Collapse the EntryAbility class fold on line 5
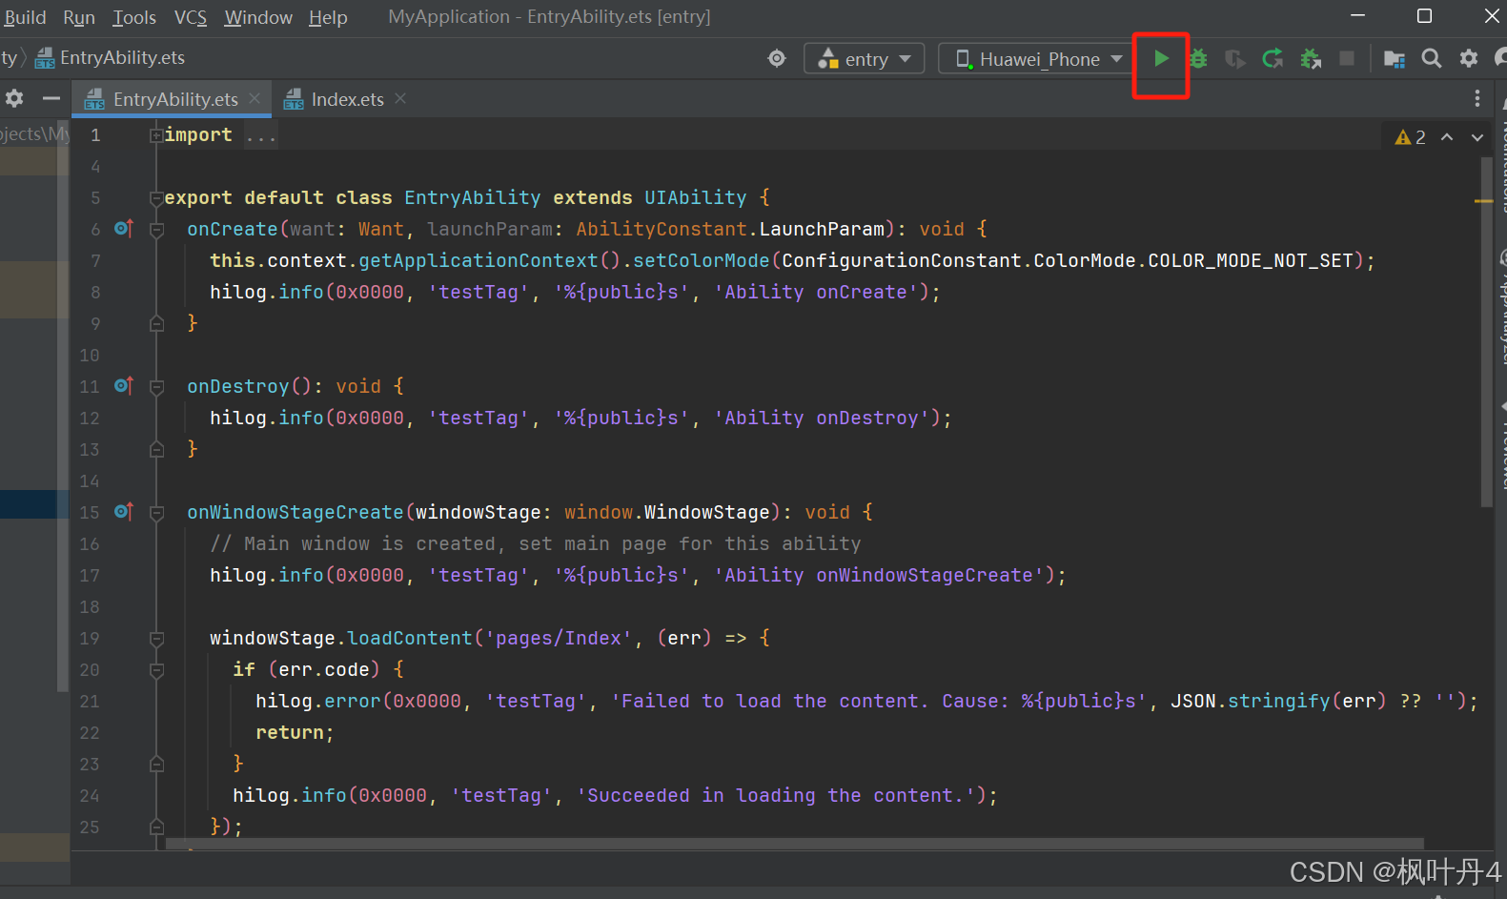The height and width of the screenshot is (899, 1507). pos(156,198)
